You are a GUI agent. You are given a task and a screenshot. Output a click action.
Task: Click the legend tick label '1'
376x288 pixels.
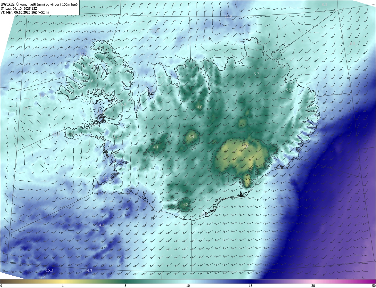point(63,286)
